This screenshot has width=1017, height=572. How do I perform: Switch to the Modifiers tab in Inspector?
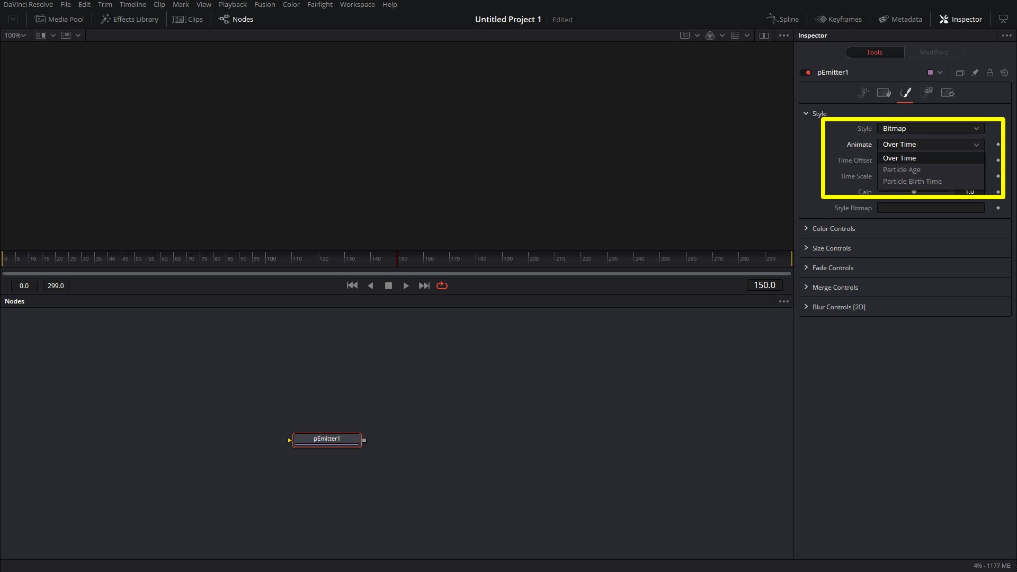[934, 52]
